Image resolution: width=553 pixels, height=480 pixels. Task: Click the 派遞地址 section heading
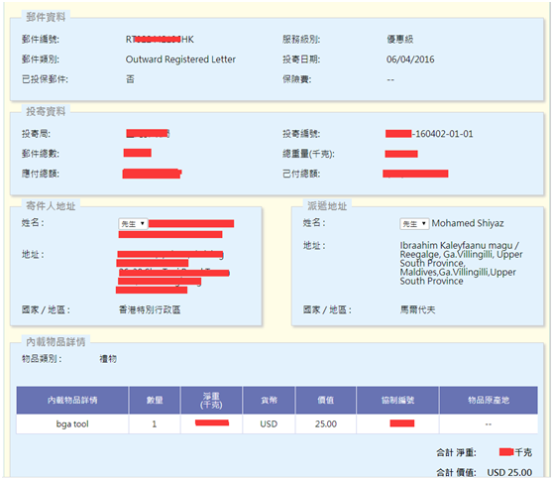tap(327, 205)
